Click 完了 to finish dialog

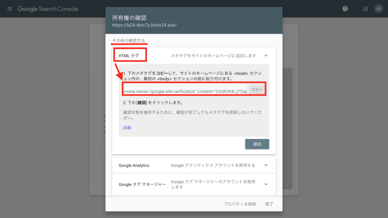coord(269,204)
